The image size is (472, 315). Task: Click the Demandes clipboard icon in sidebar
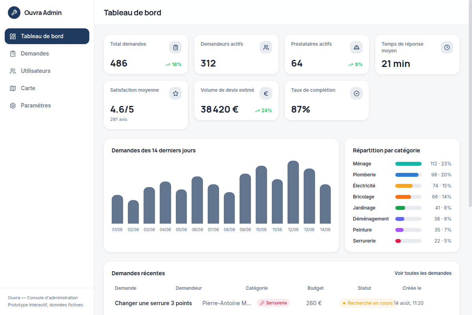tap(13, 54)
